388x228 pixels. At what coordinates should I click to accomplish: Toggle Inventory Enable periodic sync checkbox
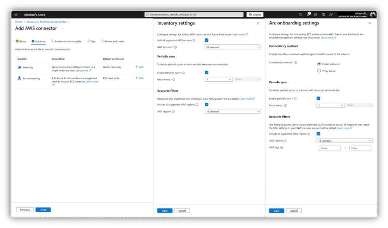pyautogui.click(x=207, y=73)
